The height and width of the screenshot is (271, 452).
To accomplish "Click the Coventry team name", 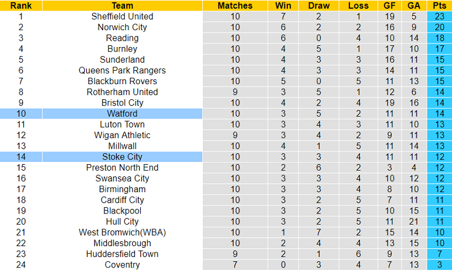I will point(122,265).
